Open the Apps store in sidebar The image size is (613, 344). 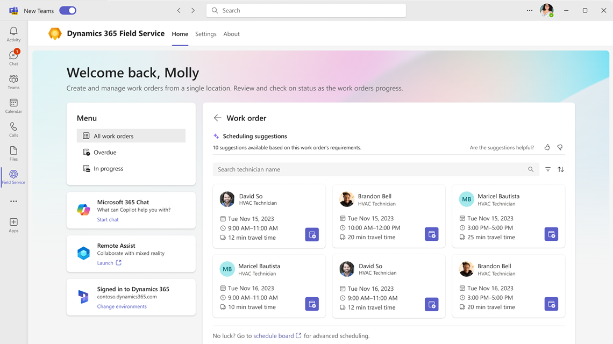pyautogui.click(x=13, y=225)
